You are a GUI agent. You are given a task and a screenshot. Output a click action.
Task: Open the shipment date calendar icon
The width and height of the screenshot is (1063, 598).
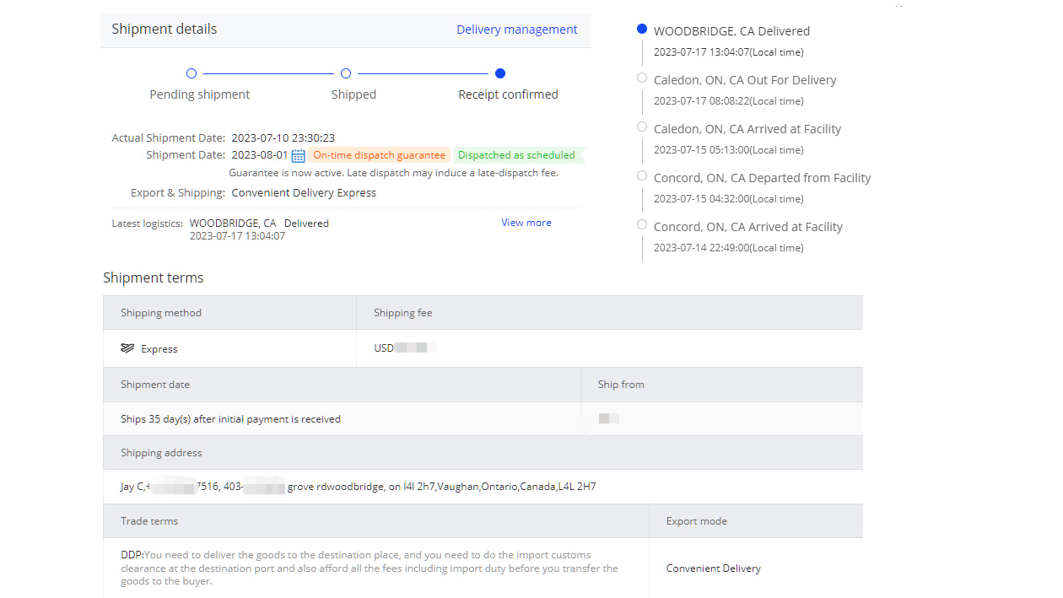coord(298,156)
